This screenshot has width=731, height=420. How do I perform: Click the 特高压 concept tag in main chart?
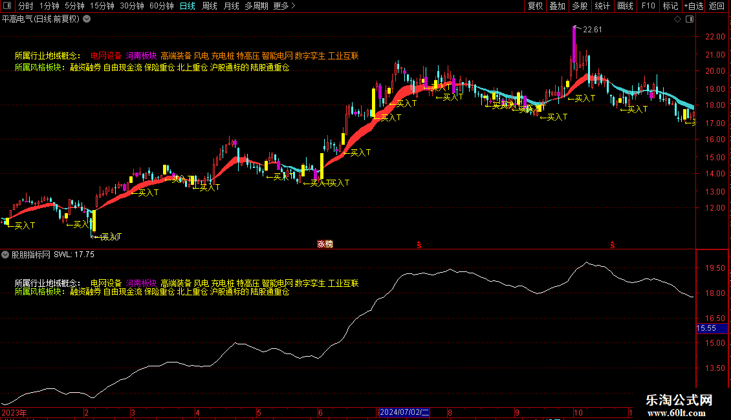coord(248,56)
